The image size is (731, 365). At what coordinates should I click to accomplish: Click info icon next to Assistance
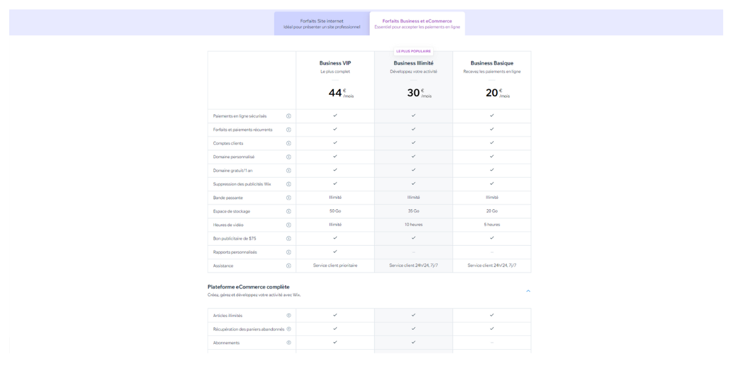[x=289, y=266]
